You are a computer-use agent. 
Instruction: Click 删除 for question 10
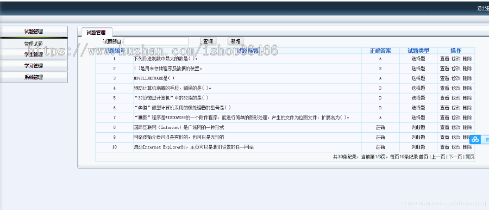tap(467, 147)
